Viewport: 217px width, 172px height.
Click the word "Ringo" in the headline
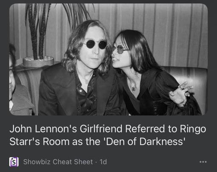(193, 130)
